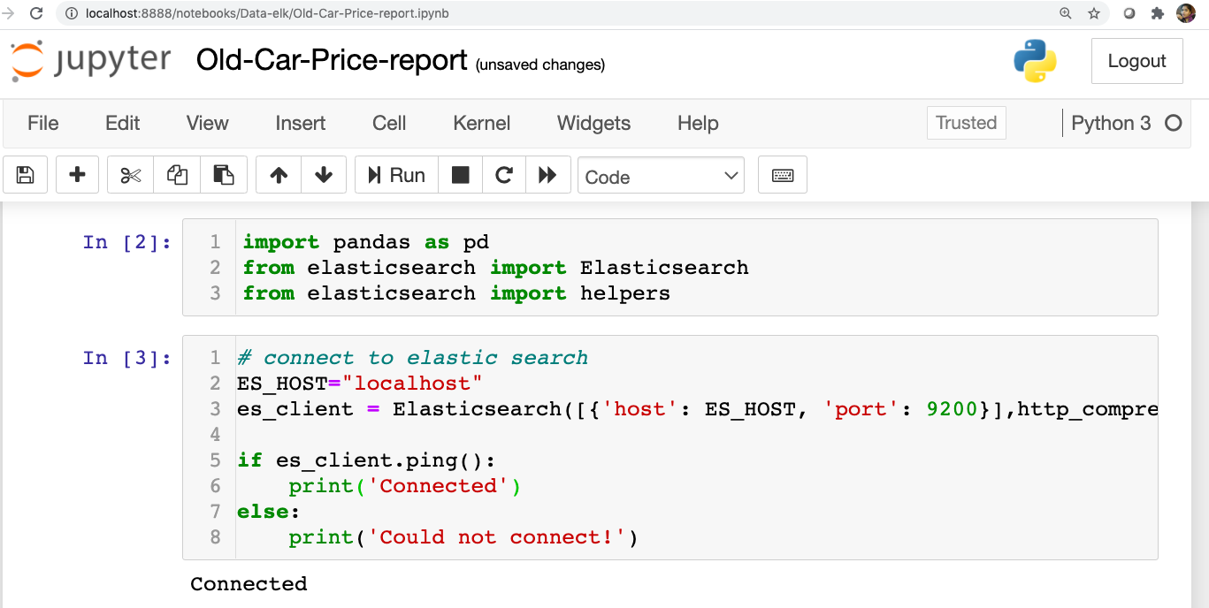1209x608 pixels.
Task: Open the command palette keyboard icon
Action: 783,175
